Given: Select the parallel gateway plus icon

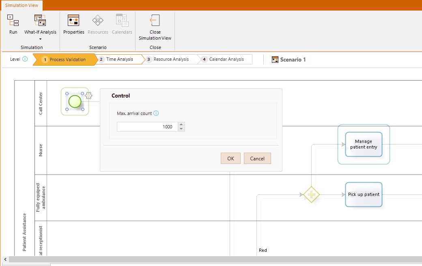Looking at the screenshot, I should click(311, 195).
